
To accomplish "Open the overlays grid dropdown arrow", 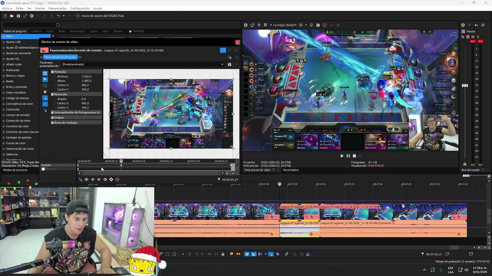I will 306,25.
